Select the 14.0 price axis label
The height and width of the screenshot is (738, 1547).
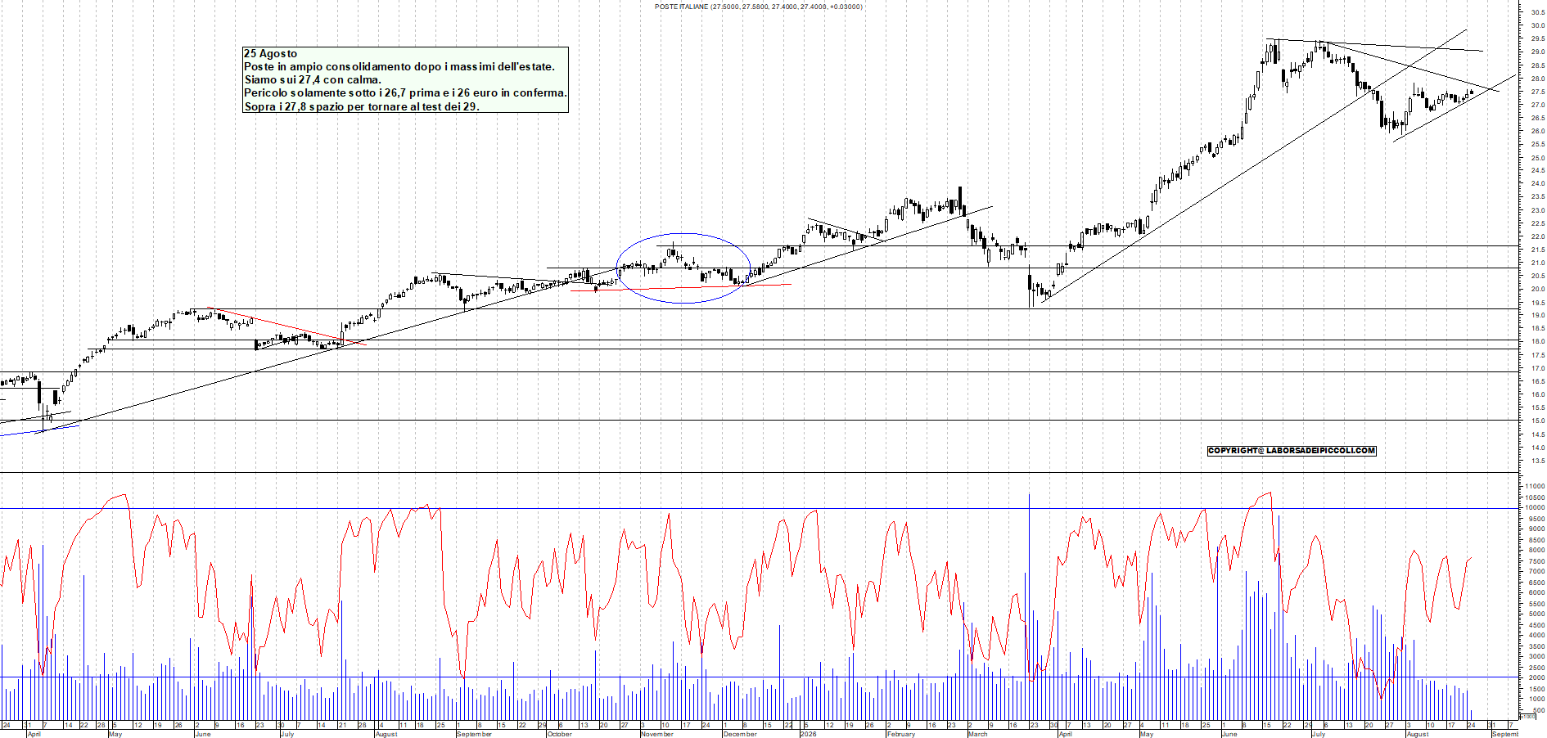tap(1537, 448)
